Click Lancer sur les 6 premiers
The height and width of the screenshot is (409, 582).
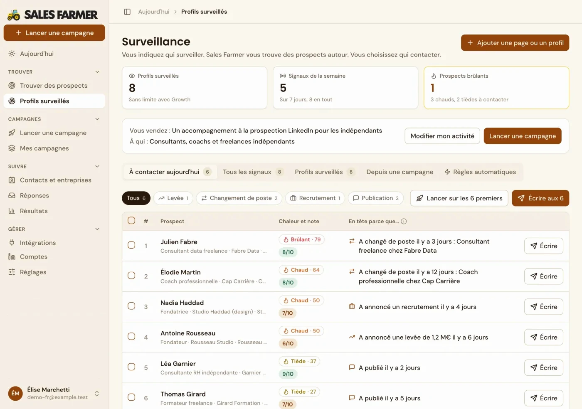tap(459, 198)
